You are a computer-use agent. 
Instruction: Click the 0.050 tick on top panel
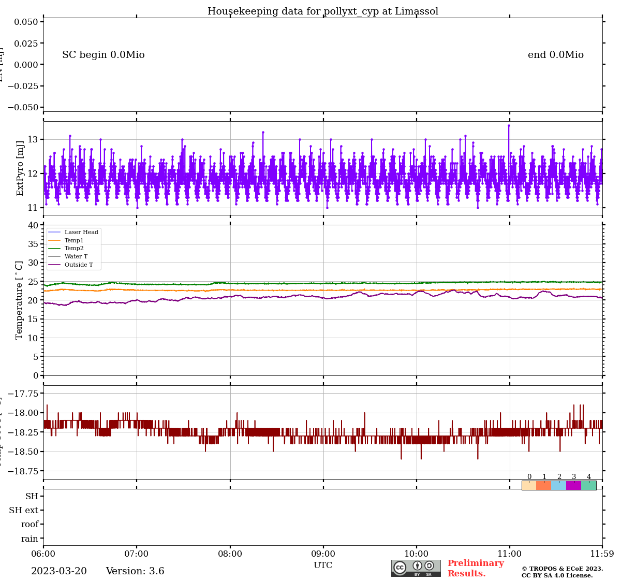[25, 22]
